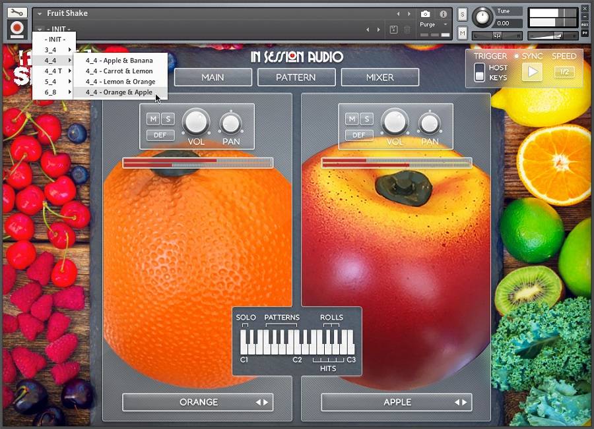Open the wrench instrument options icon
Viewport: 594px width, 429px height.
tap(17, 13)
